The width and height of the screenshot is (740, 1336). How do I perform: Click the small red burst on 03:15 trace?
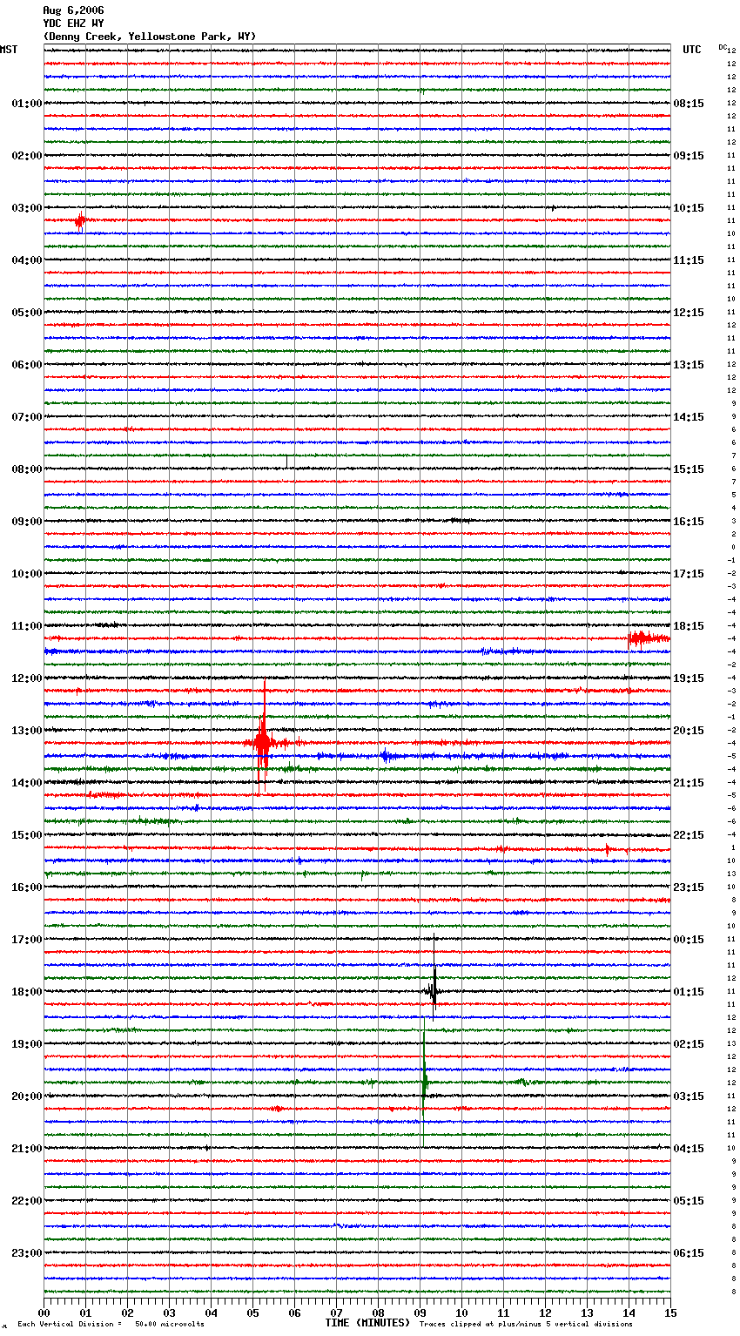[x=80, y=221]
